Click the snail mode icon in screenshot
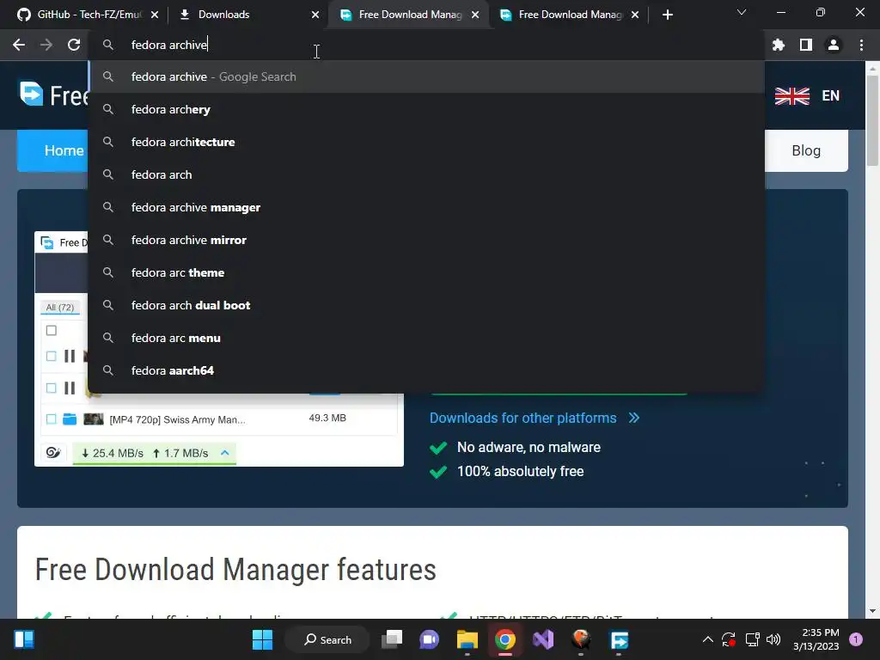The width and height of the screenshot is (880, 660). (x=53, y=452)
